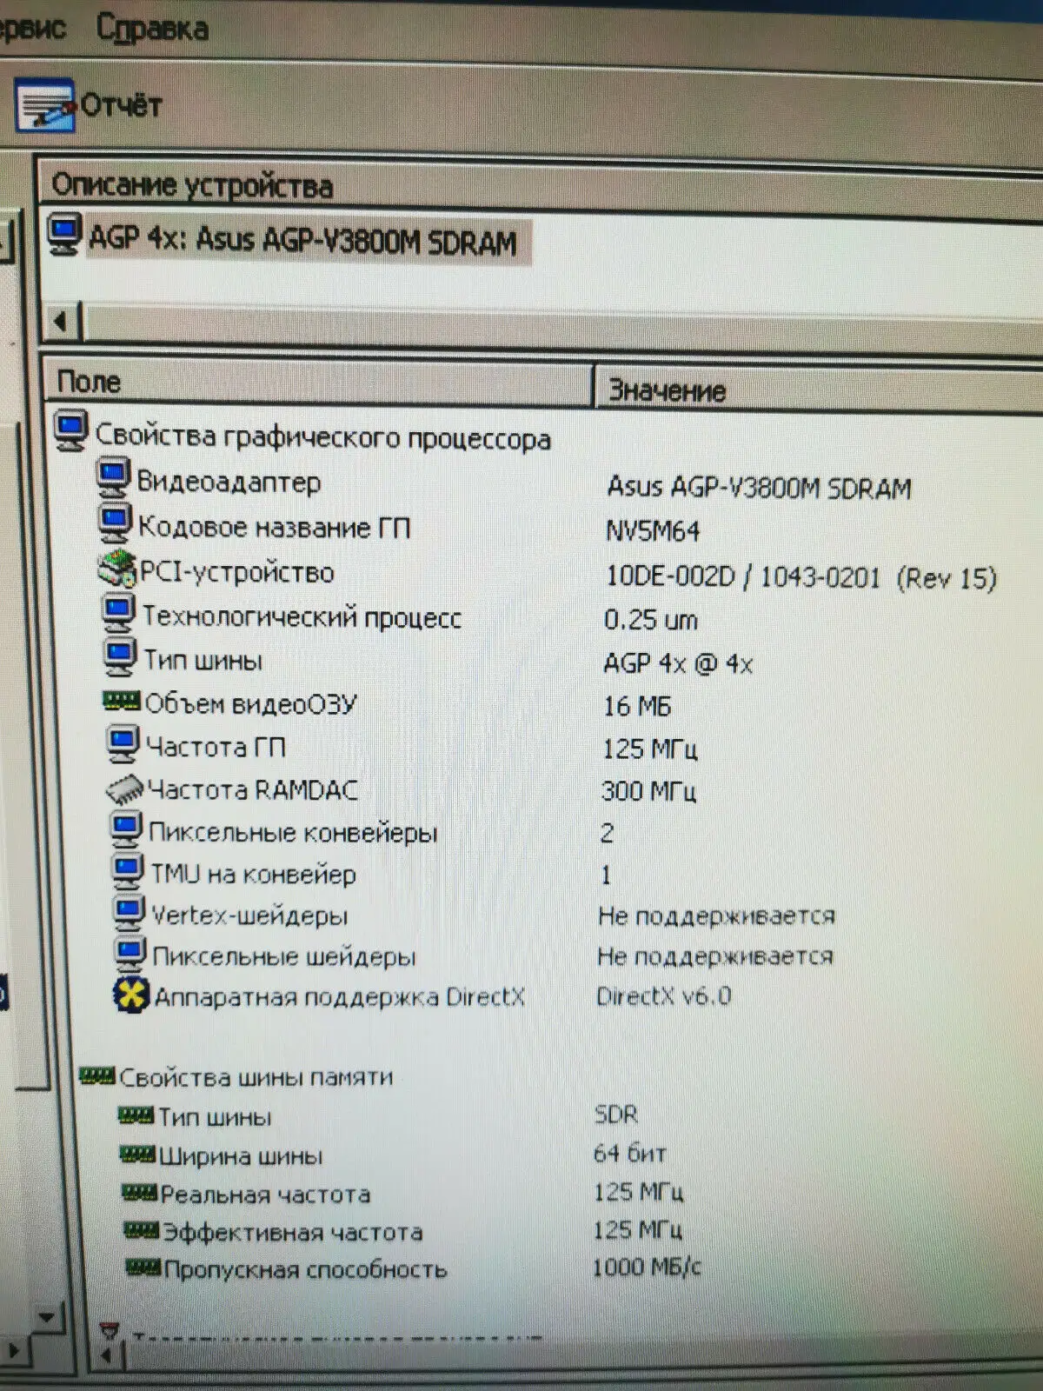The height and width of the screenshot is (1391, 1043).
Task: Select the Видеоадаптер field label
Action: point(229,482)
